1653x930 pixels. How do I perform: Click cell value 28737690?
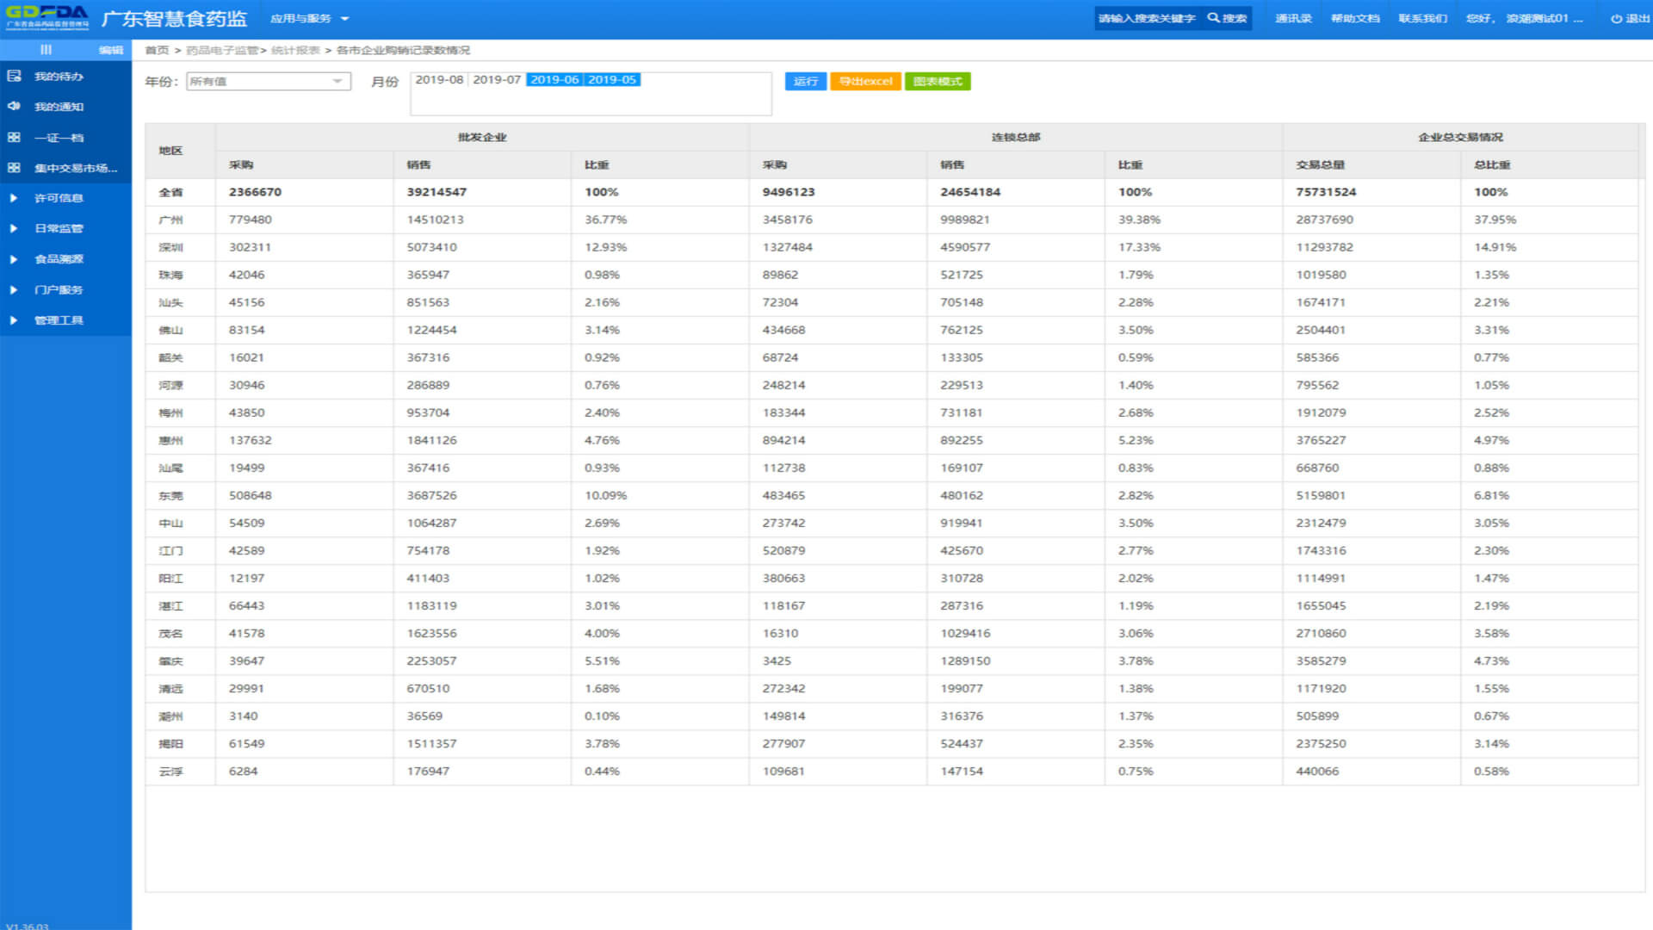[1324, 220]
